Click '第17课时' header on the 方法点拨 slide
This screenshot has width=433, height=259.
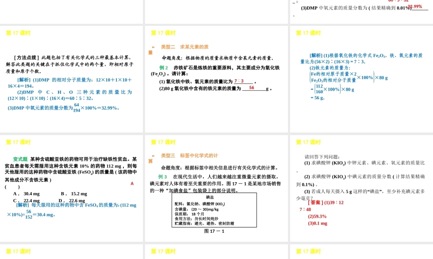(x=18, y=33)
